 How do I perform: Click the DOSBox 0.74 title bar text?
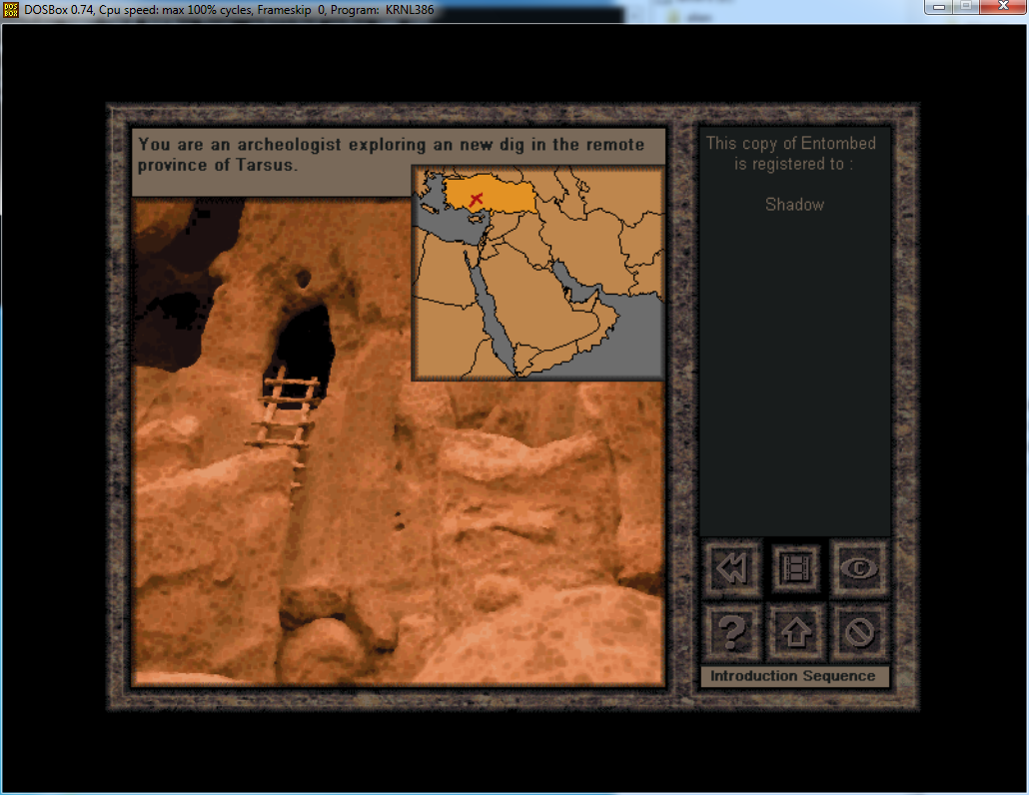coord(229,10)
